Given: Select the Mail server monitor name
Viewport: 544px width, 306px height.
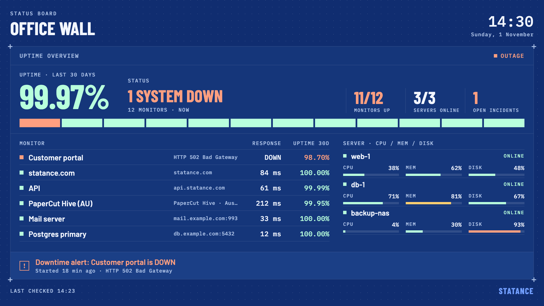Looking at the screenshot, I should [x=47, y=219].
